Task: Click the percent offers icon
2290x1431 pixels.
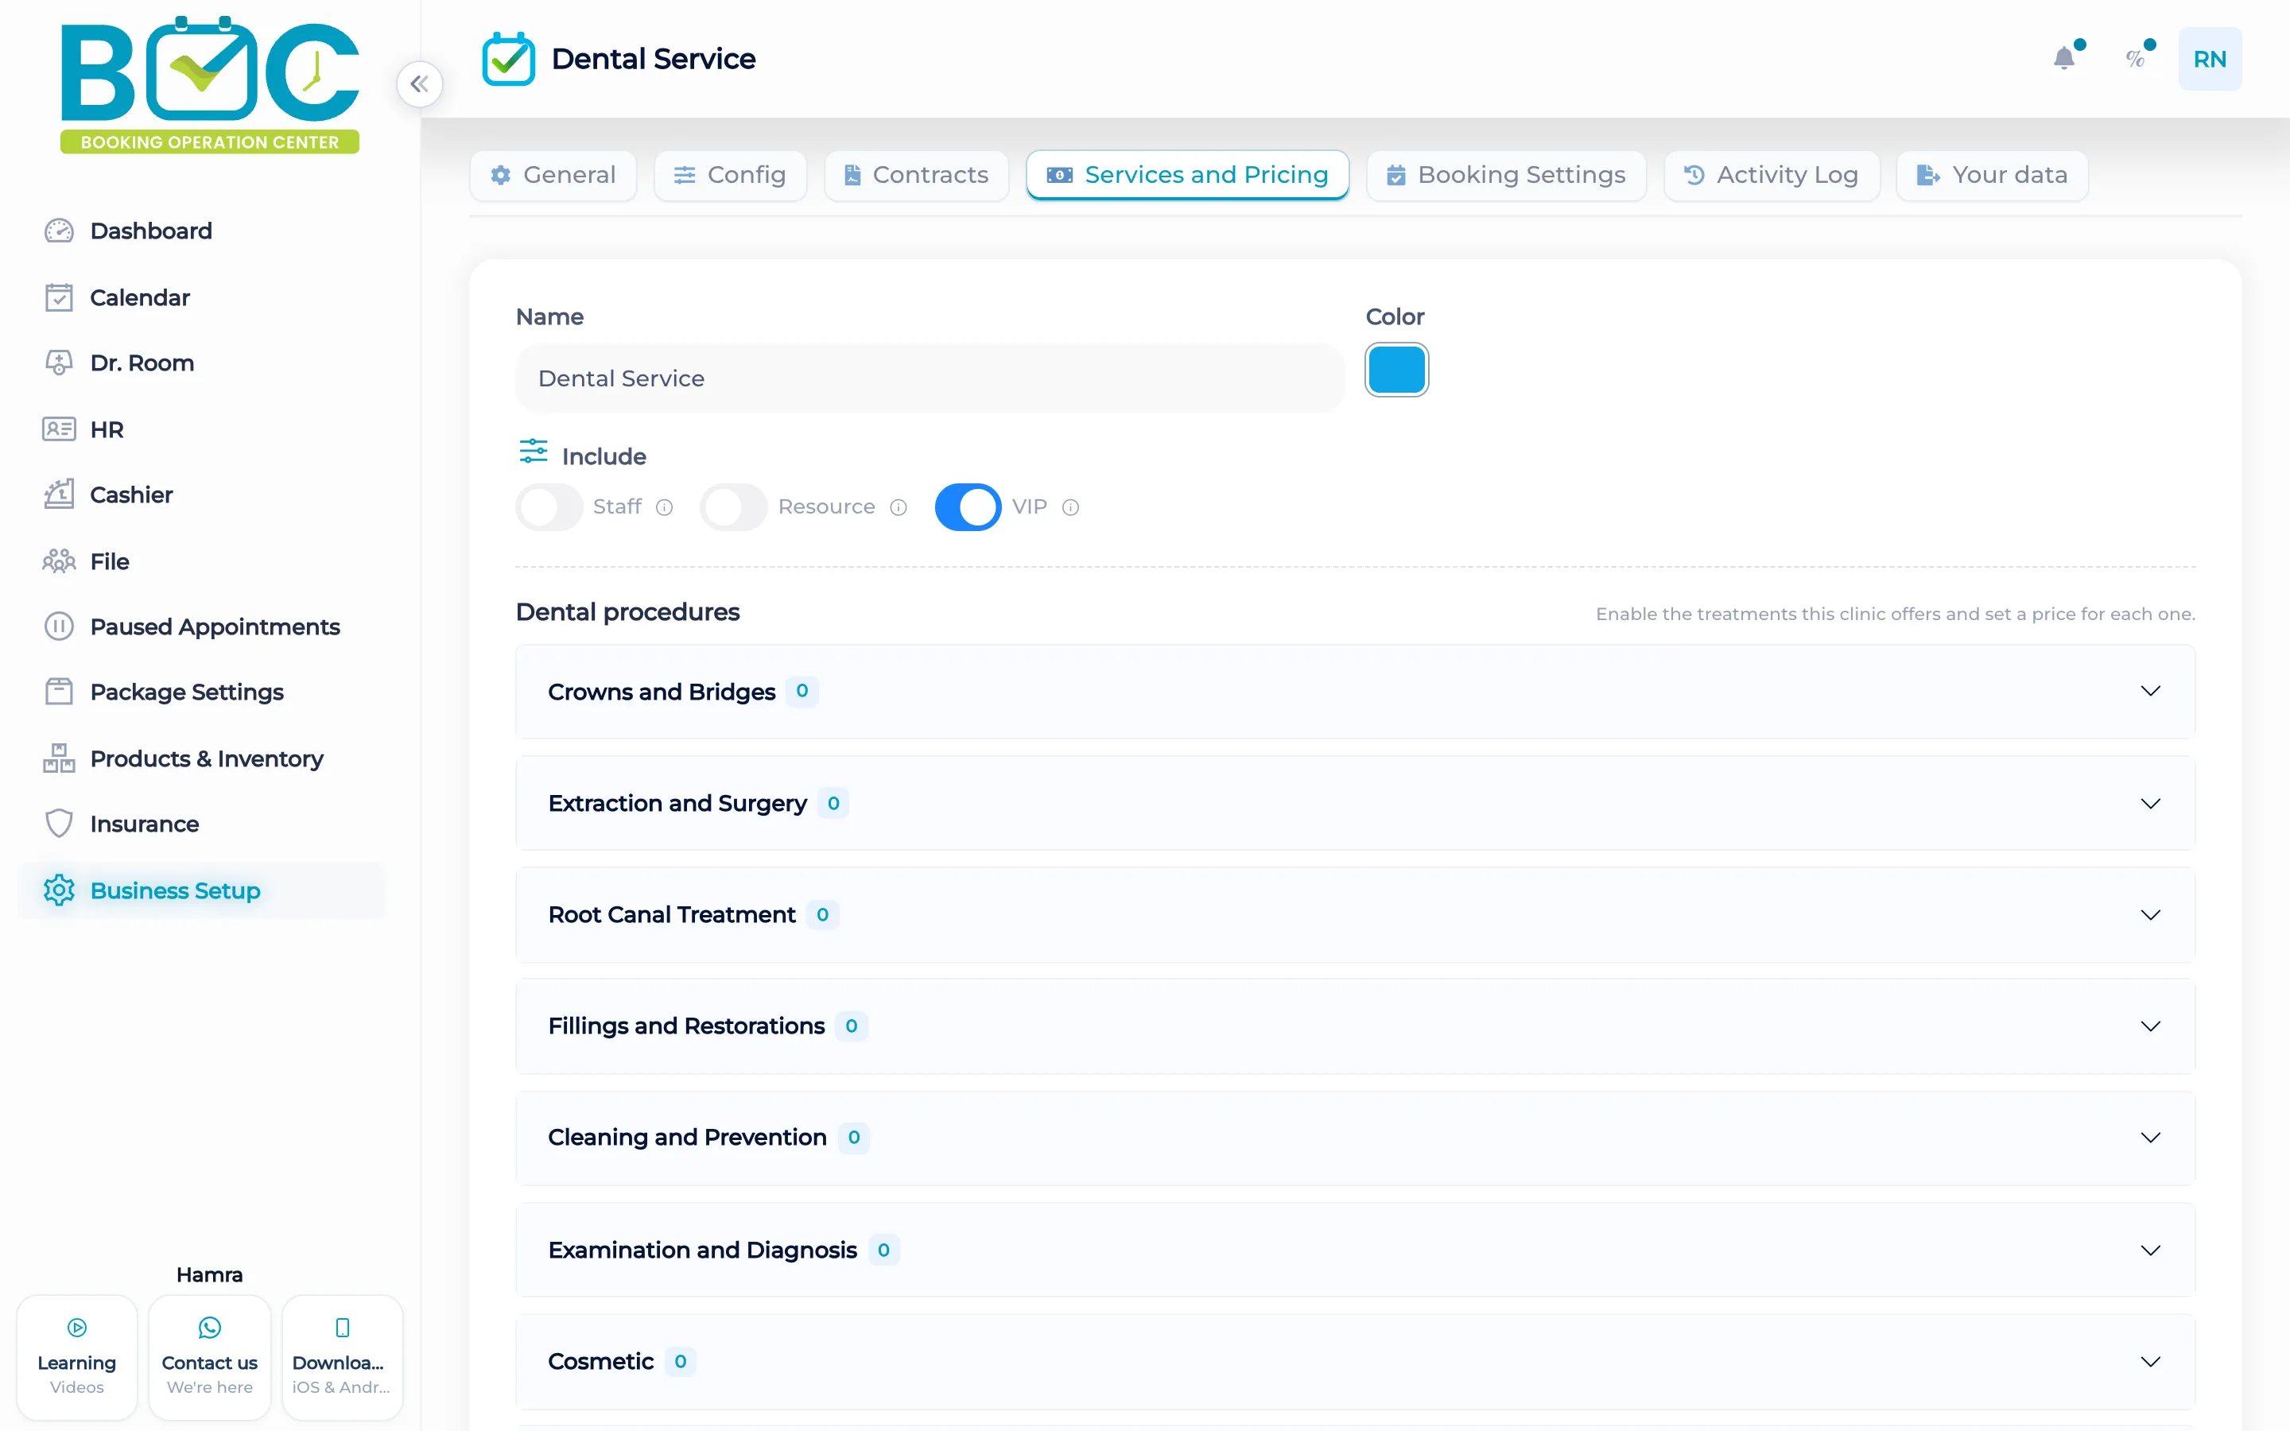Action: coord(2135,59)
